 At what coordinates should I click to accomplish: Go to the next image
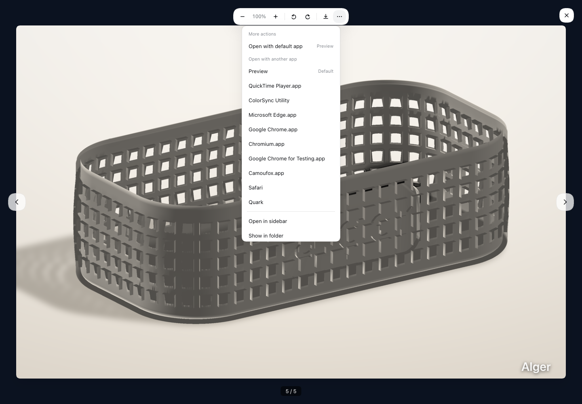[565, 202]
